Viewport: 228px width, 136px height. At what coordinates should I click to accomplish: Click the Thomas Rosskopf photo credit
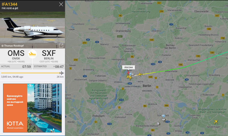(x=13, y=46)
